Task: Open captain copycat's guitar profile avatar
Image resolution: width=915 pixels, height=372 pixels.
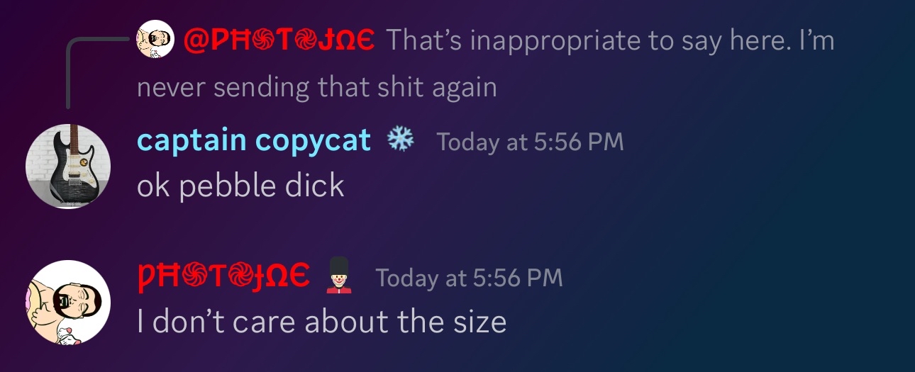Action: pyautogui.click(x=68, y=167)
